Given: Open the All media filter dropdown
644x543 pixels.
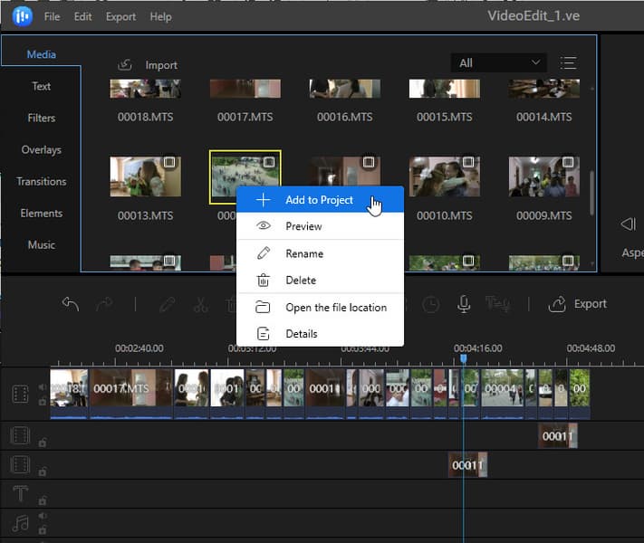Looking at the screenshot, I should pos(498,63).
